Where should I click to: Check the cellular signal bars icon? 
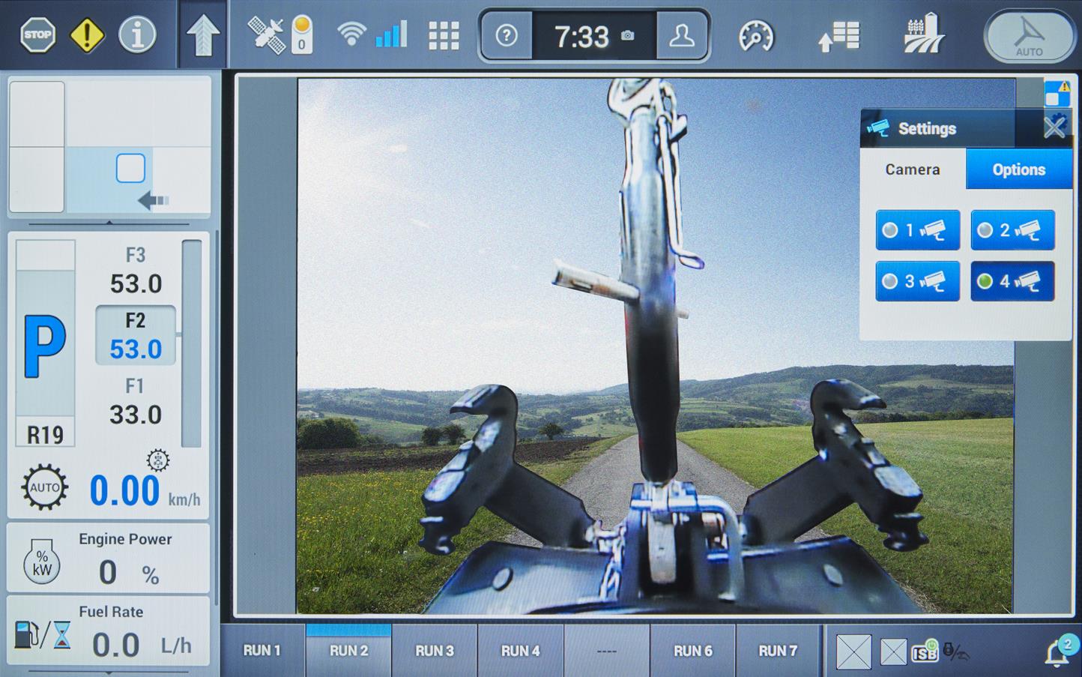coord(391,34)
